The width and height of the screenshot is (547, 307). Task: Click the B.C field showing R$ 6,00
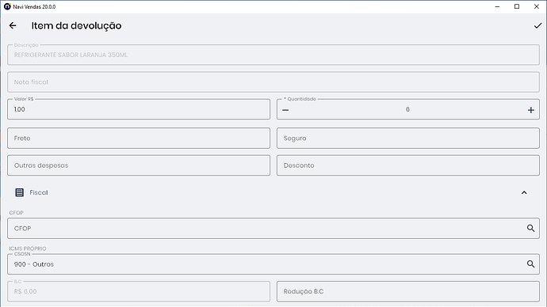139,291
